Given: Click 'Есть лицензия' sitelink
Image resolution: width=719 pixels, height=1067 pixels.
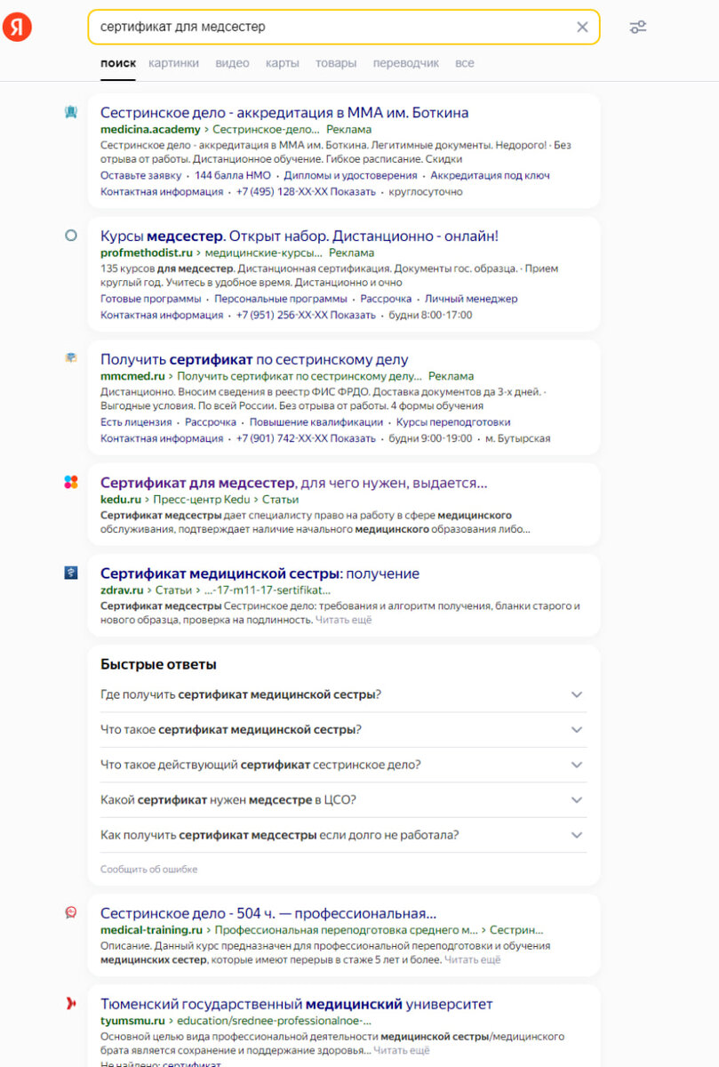Looking at the screenshot, I should [x=136, y=422].
